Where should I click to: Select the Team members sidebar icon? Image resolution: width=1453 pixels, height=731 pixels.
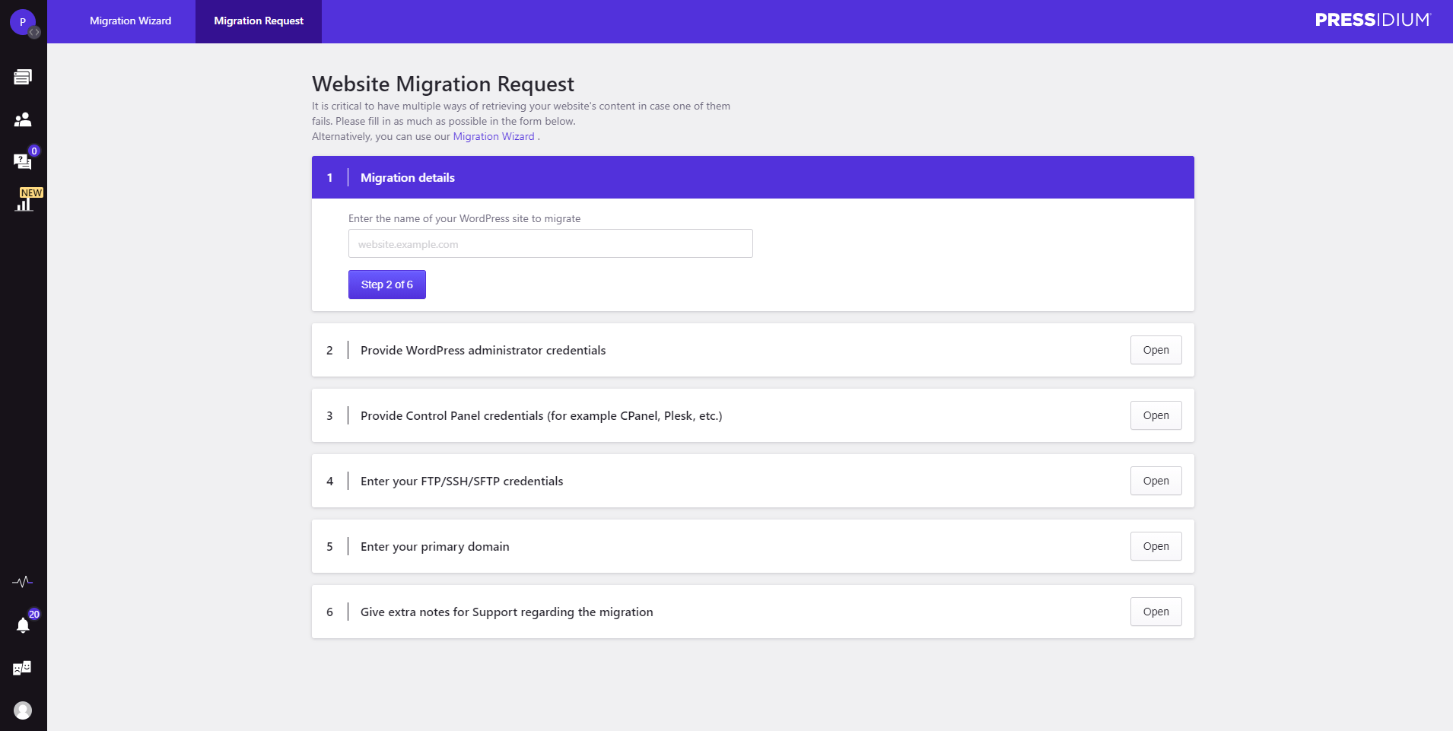[22, 119]
